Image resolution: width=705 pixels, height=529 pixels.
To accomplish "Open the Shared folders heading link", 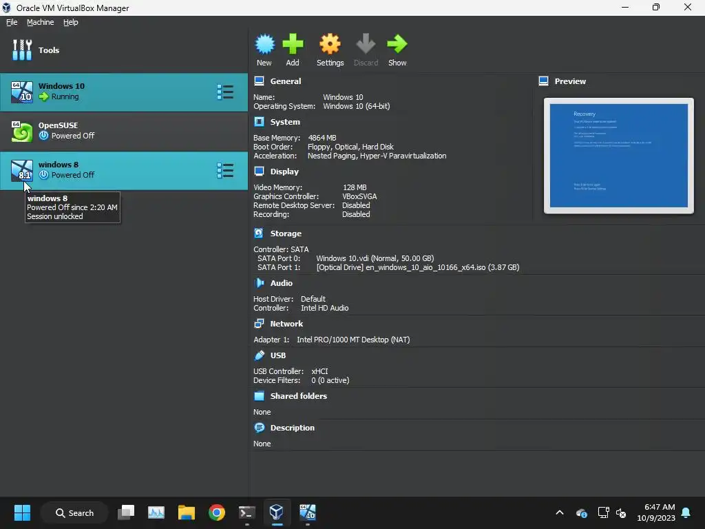I will tap(299, 396).
